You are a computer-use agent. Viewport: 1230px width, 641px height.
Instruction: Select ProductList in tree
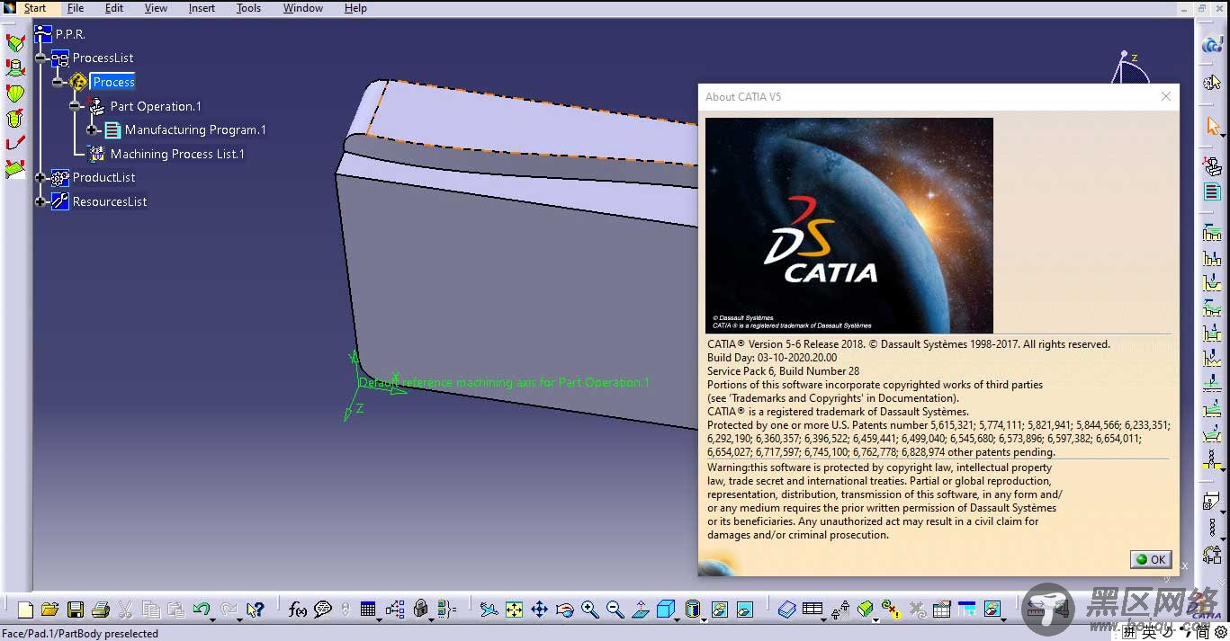(103, 177)
